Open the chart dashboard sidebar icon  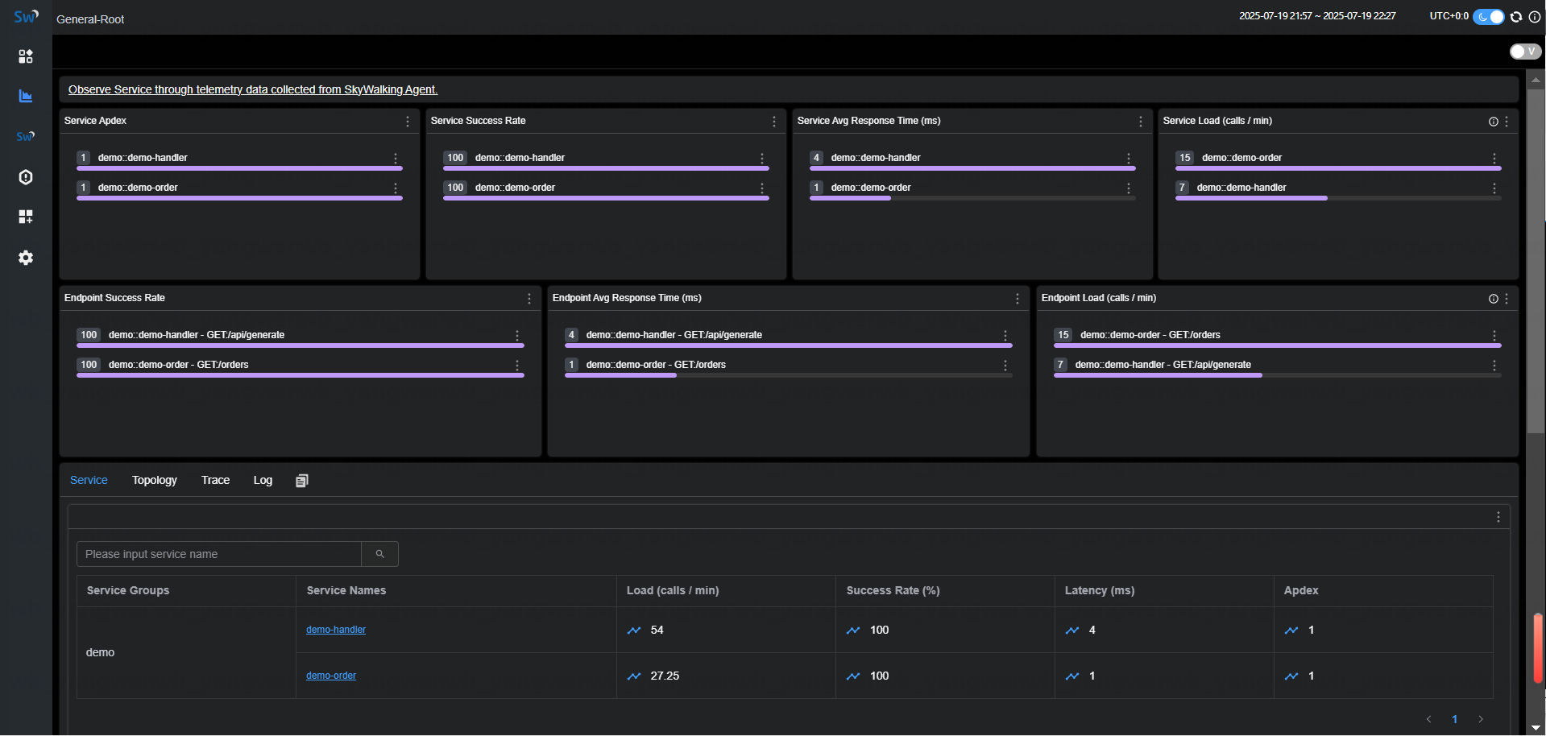[x=26, y=97]
